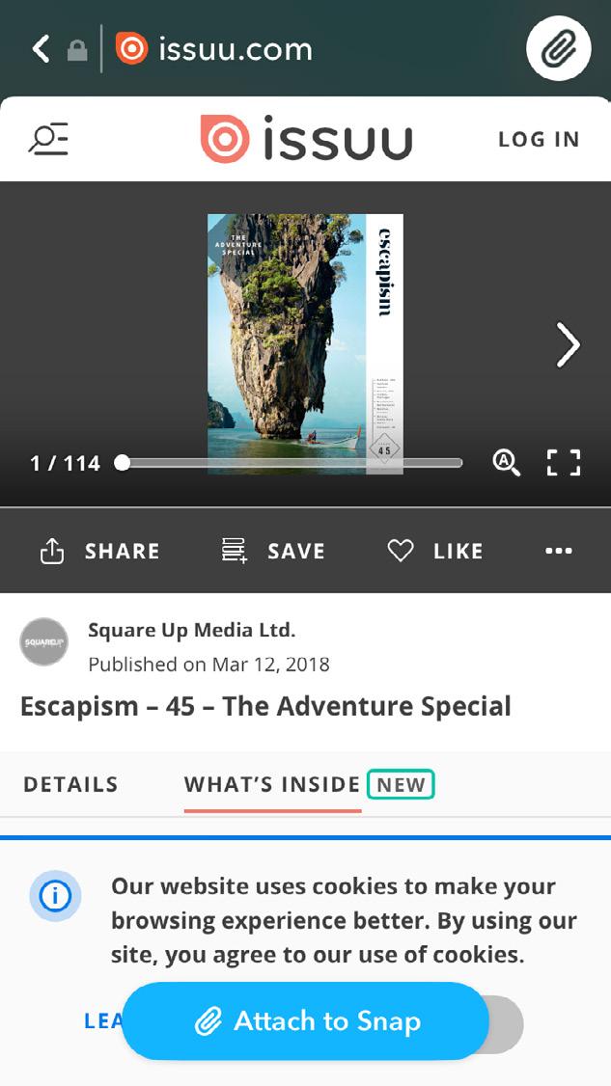Switch to the Details tab
The height and width of the screenshot is (1086, 611).
(x=70, y=785)
